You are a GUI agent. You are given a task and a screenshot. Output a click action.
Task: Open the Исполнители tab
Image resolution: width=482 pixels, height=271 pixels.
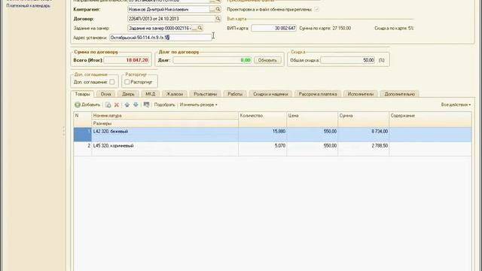(x=360, y=94)
